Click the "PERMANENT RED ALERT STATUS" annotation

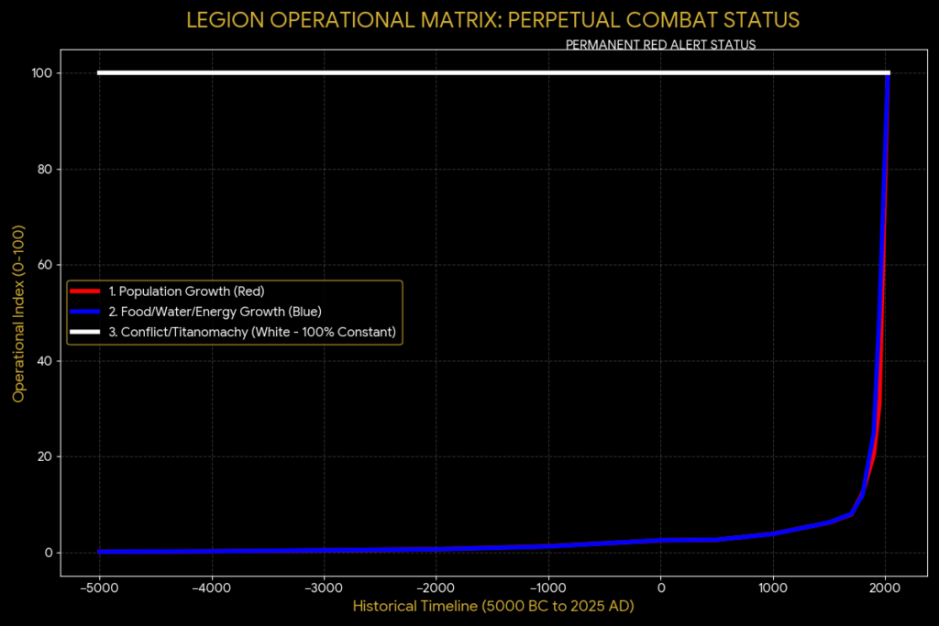coord(660,45)
